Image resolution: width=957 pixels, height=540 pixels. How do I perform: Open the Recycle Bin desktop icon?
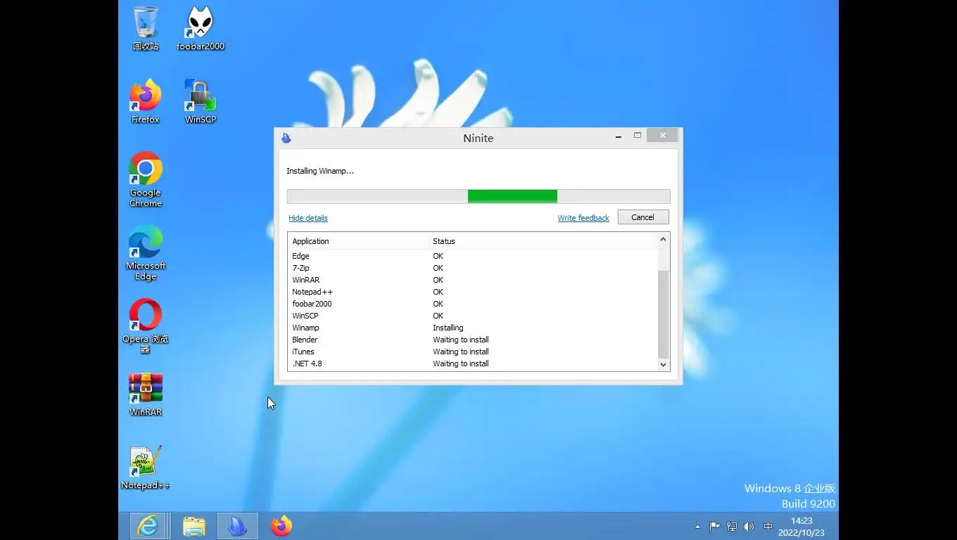[x=146, y=28]
